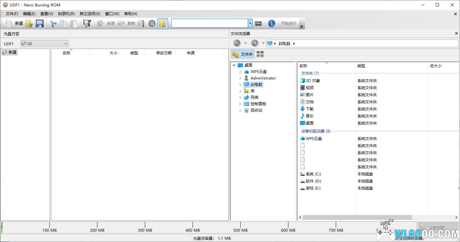Image resolution: width=460 pixels, height=242 pixels.
Task: Open the 刻录机(R) menu
Action: click(x=66, y=14)
